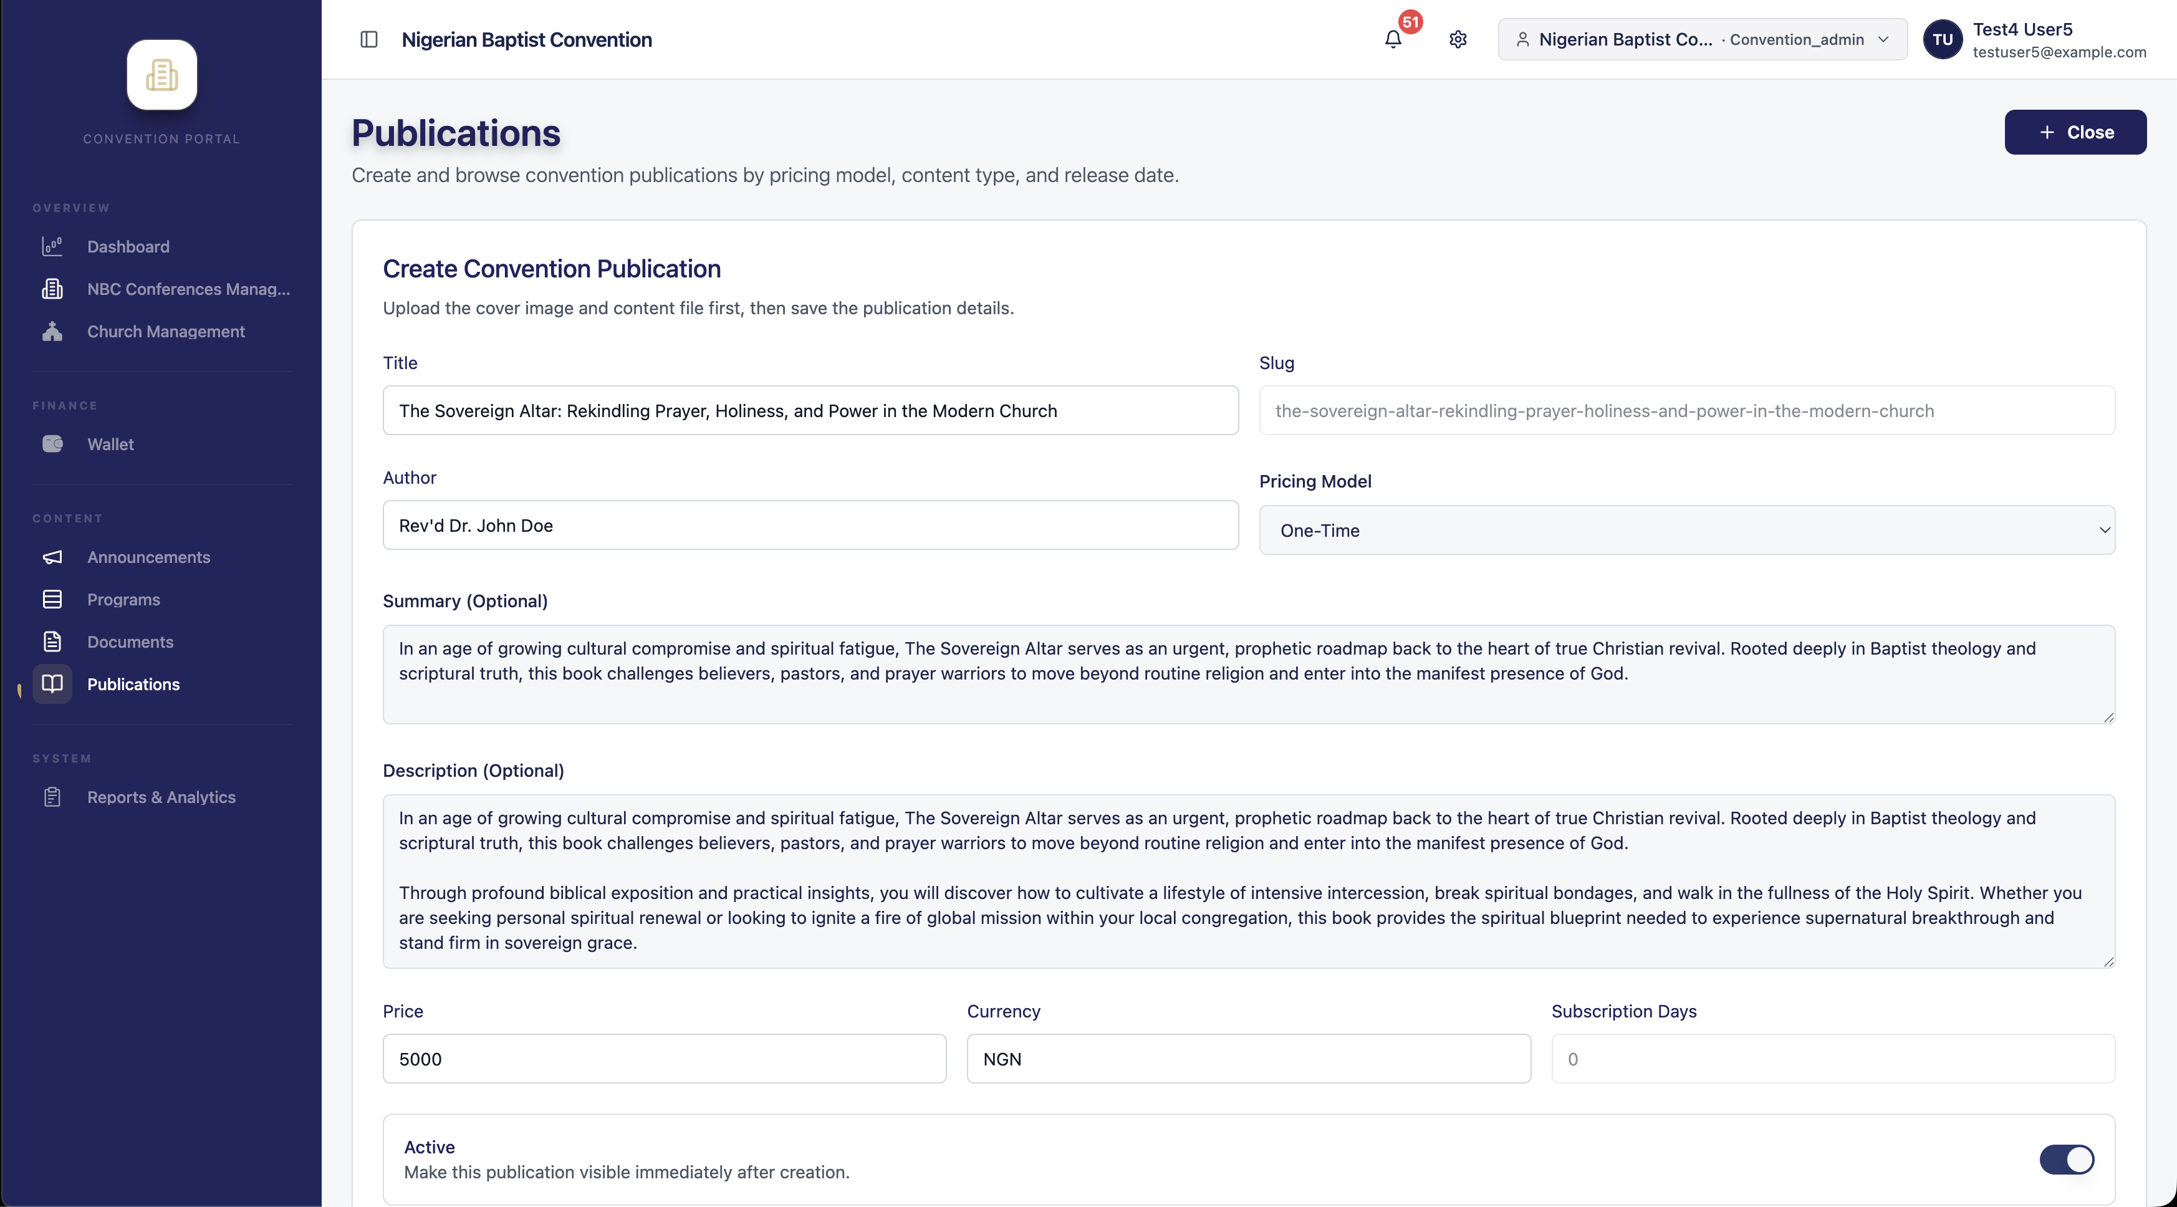Grab the Description textarea resize handle
Image resolution: width=2177 pixels, height=1207 pixels.
pyautogui.click(x=2108, y=962)
